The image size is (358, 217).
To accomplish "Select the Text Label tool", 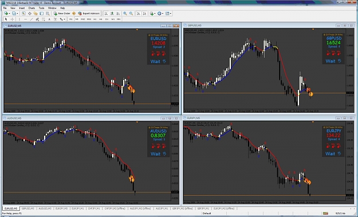I will point(55,19).
